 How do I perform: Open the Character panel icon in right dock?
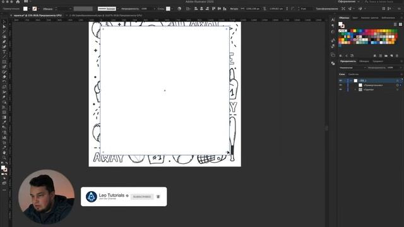[x=333, y=20]
